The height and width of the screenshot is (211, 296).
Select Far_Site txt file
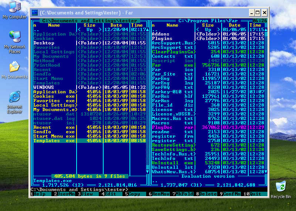point(208,74)
